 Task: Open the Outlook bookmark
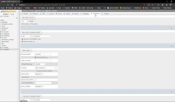point(90,8)
